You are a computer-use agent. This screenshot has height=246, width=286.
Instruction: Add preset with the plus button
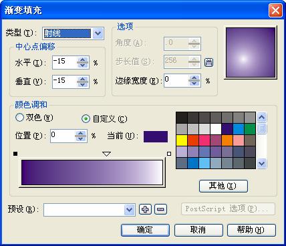point(145,209)
